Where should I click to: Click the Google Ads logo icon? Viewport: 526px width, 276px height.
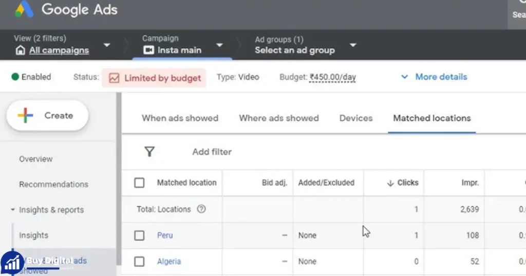pyautogui.click(x=24, y=9)
